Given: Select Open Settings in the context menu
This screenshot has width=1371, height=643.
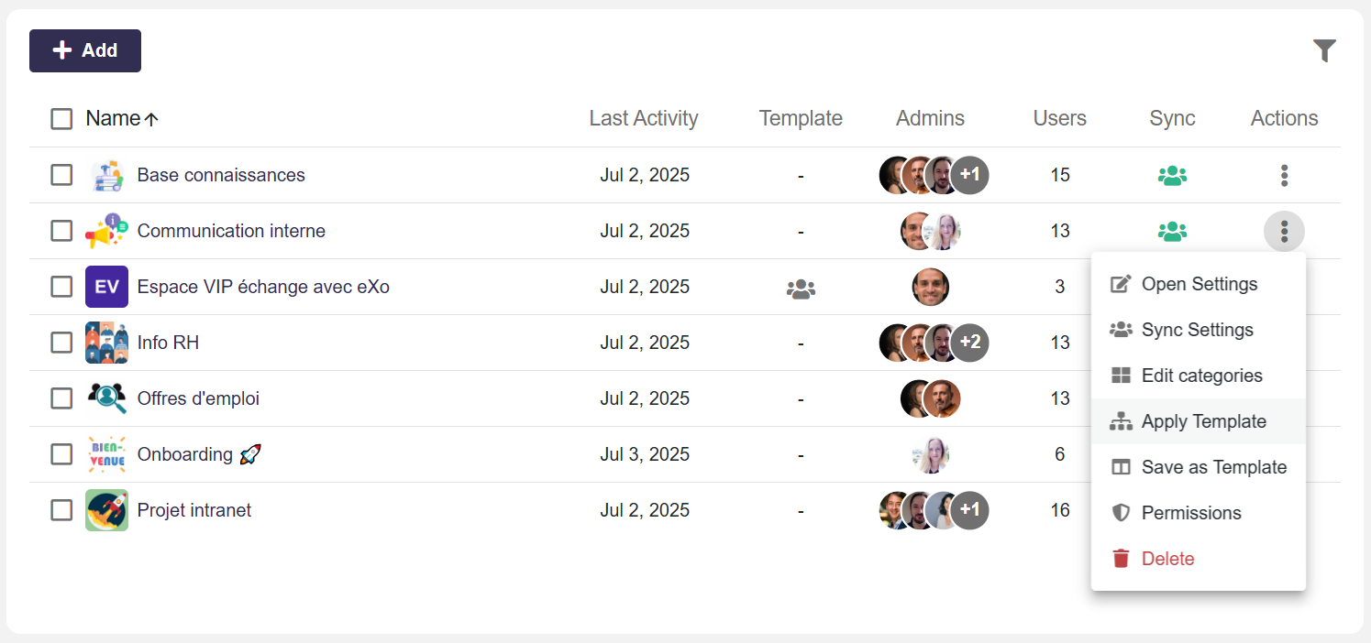Looking at the screenshot, I should click(1199, 284).
